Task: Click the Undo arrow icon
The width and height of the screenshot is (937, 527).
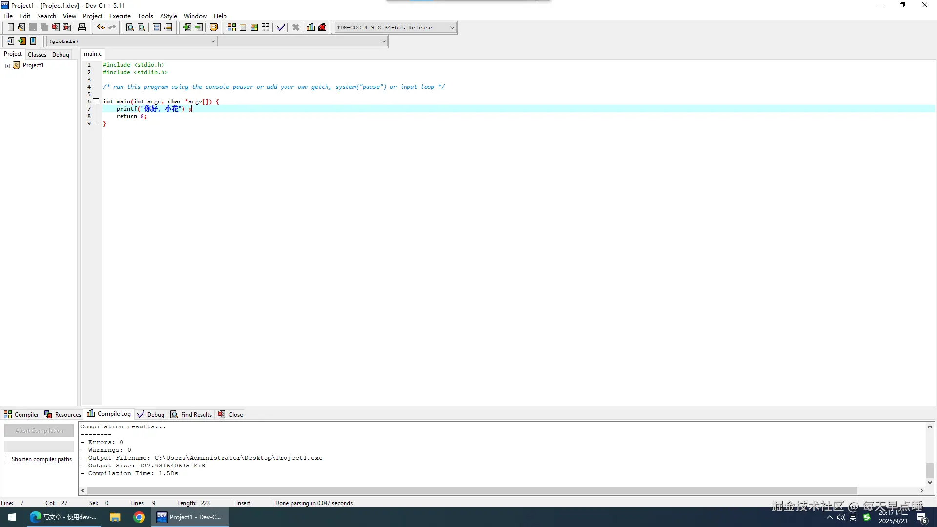Action: pos(101,27)
